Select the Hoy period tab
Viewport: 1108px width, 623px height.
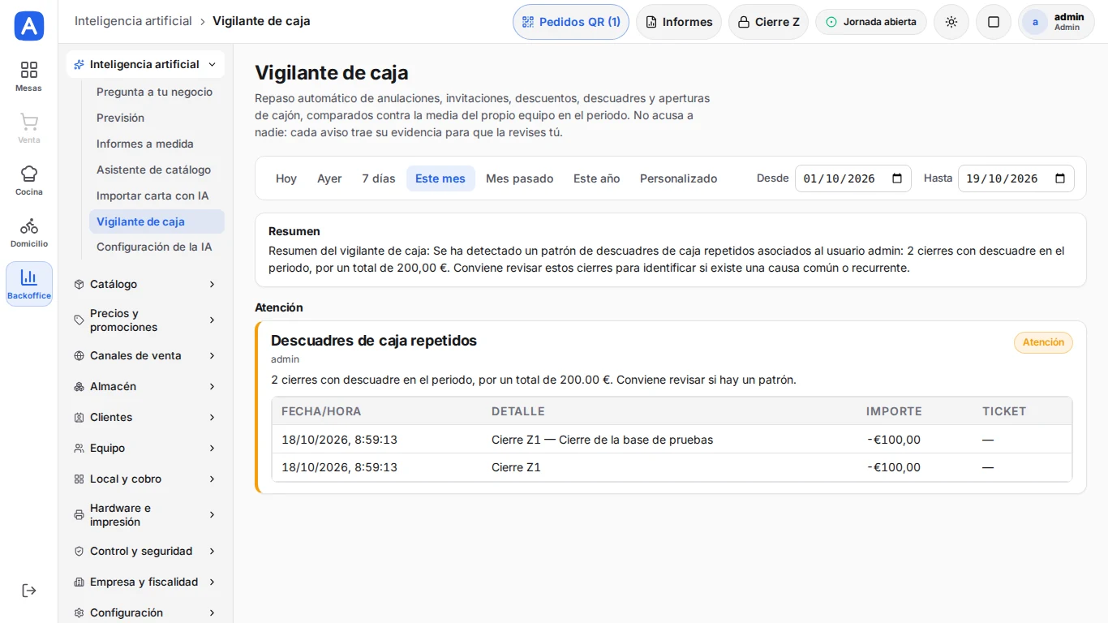coord(286,178)
